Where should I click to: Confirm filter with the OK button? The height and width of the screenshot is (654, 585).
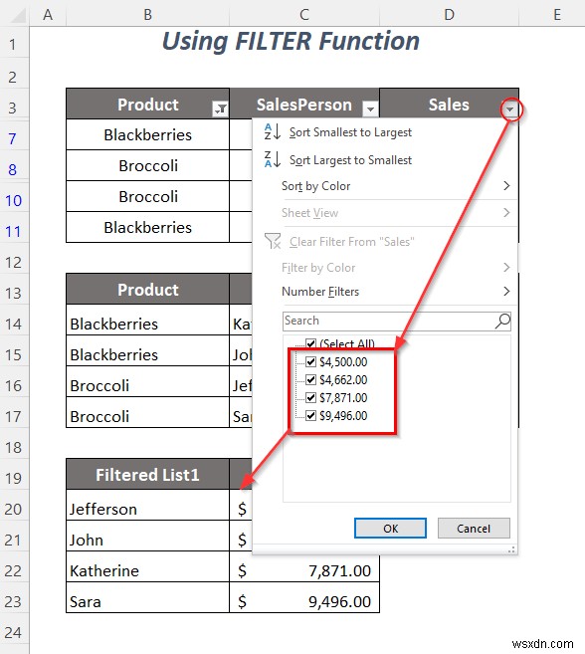(x=390, y=529)
